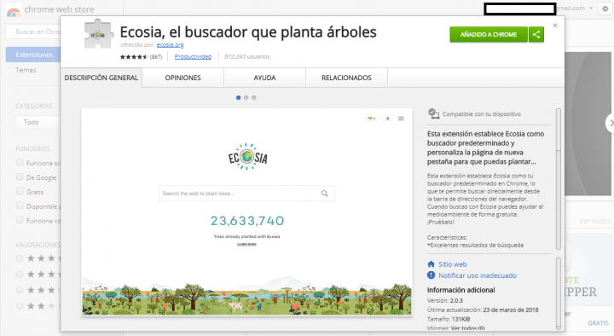Click the compatible device icon

(433, 113)
